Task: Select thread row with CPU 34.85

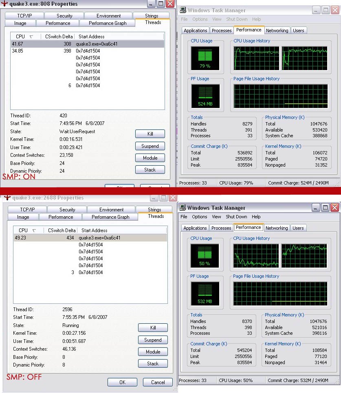Action: (88, 50)
